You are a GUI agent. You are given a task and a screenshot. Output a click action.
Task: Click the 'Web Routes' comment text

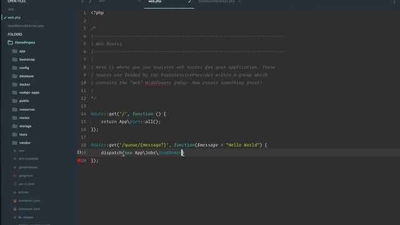109,44
